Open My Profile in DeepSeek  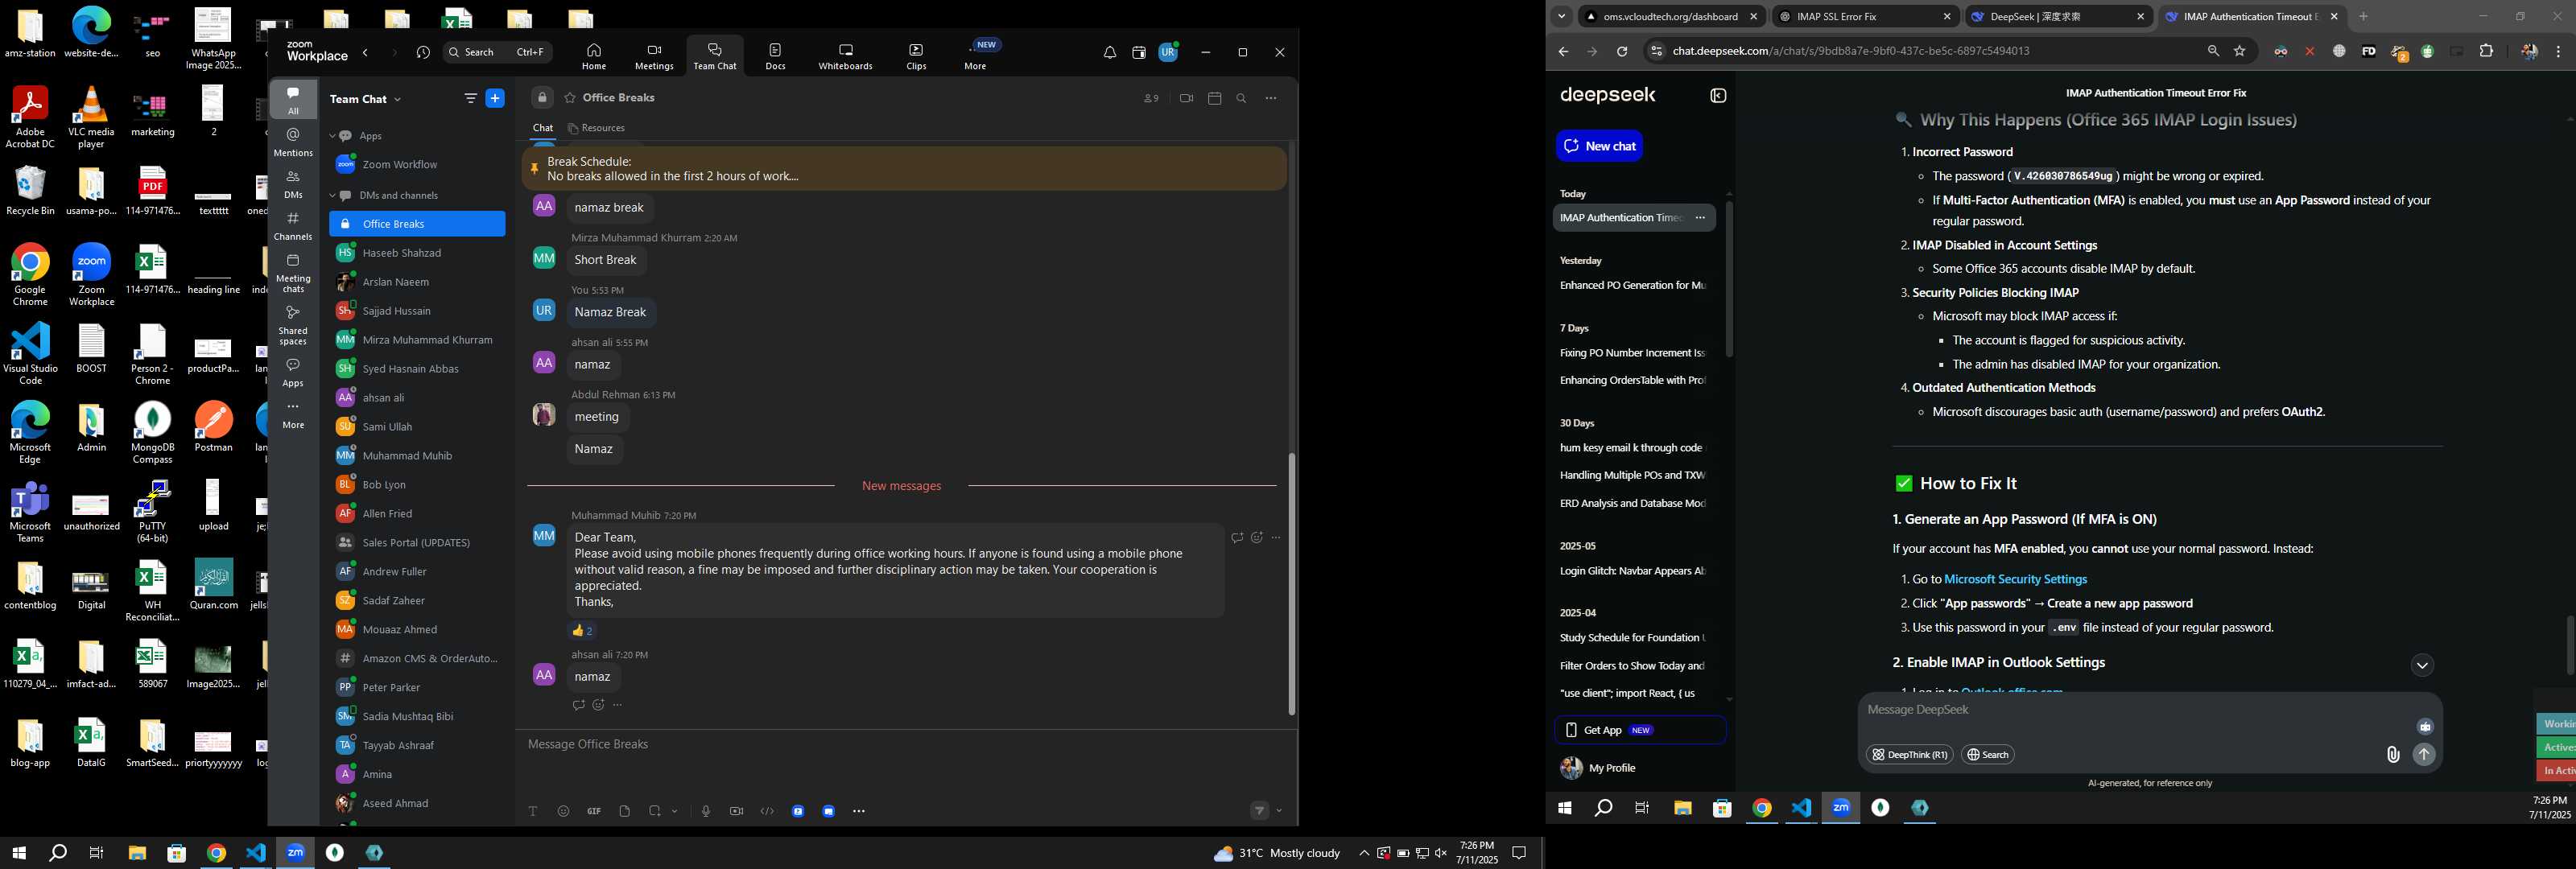point(1598,768)
